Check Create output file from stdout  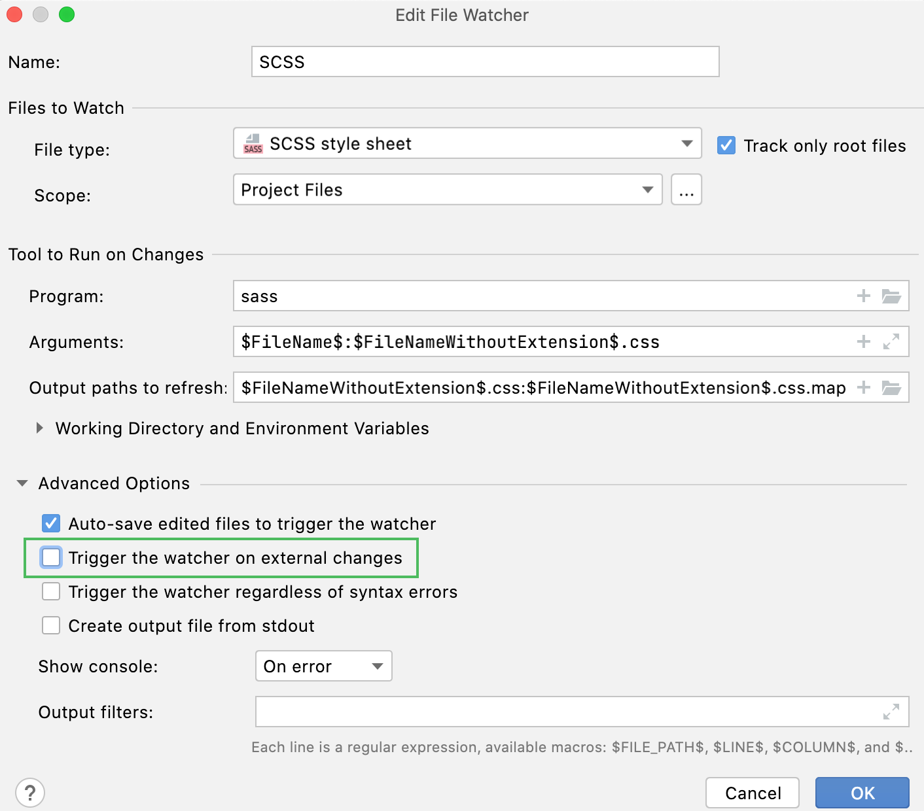tap(50, 625)
